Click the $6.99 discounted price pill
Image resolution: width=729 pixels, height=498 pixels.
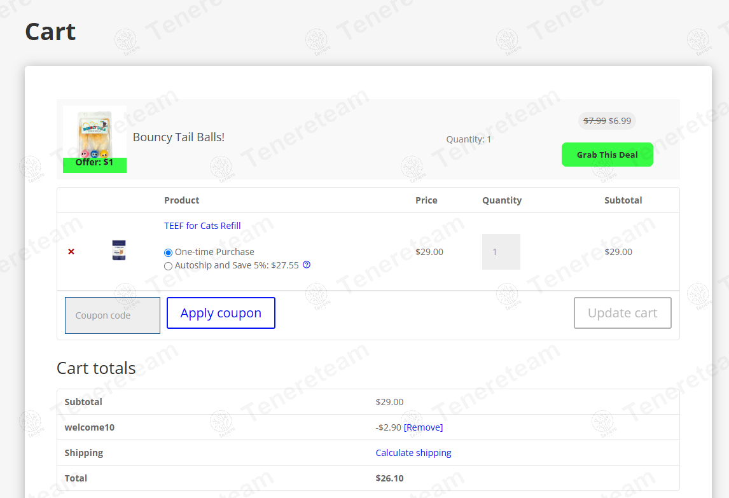click(x=607, y=121)
